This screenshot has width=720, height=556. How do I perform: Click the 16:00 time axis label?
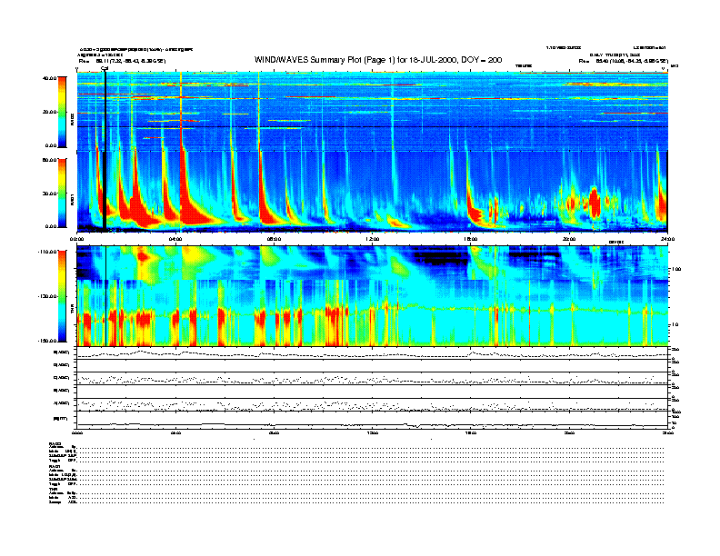click(471, 239)
